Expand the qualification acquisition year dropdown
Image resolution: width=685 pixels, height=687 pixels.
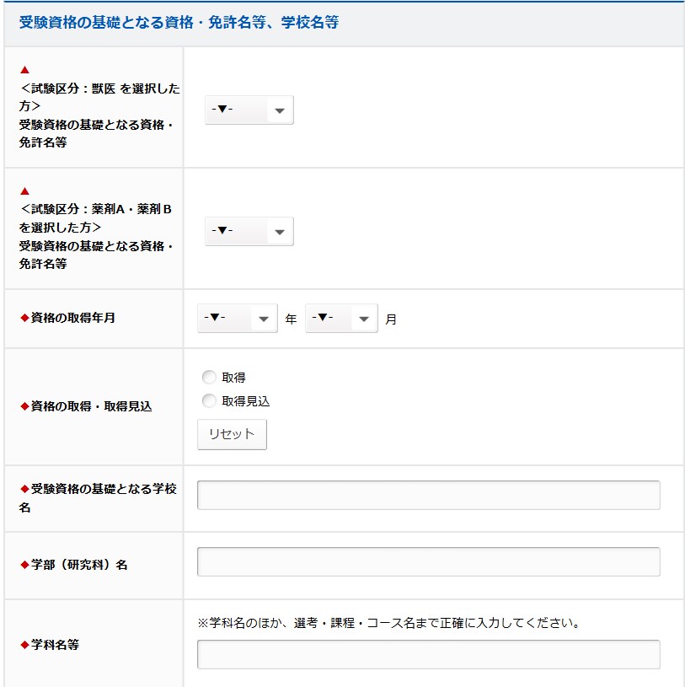(x=237, y=319)
